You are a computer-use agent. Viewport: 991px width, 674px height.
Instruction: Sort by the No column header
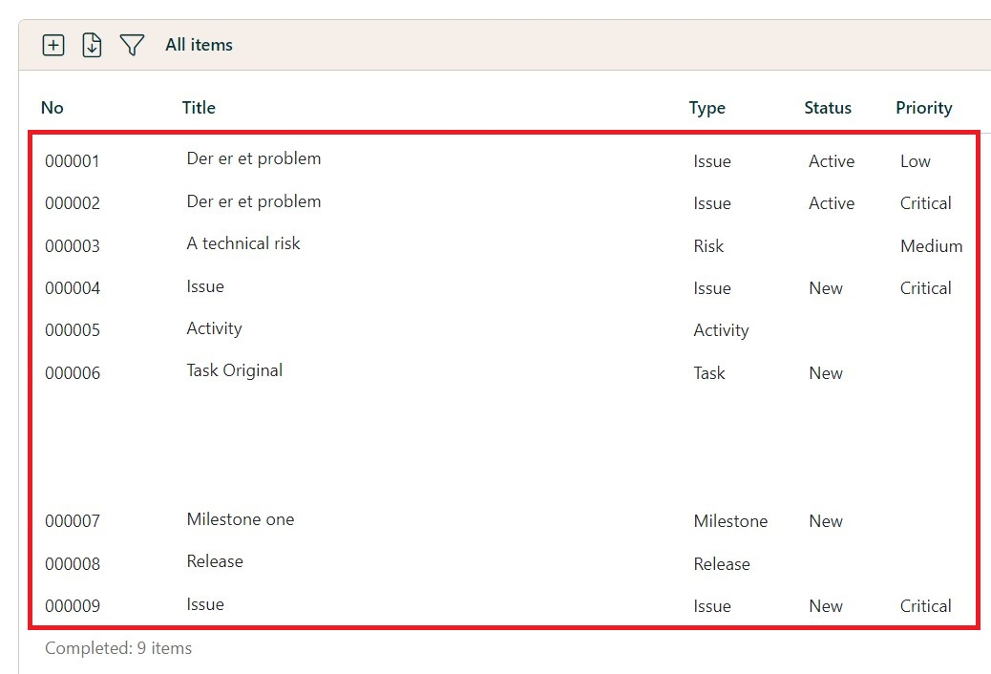coord(53,108)
